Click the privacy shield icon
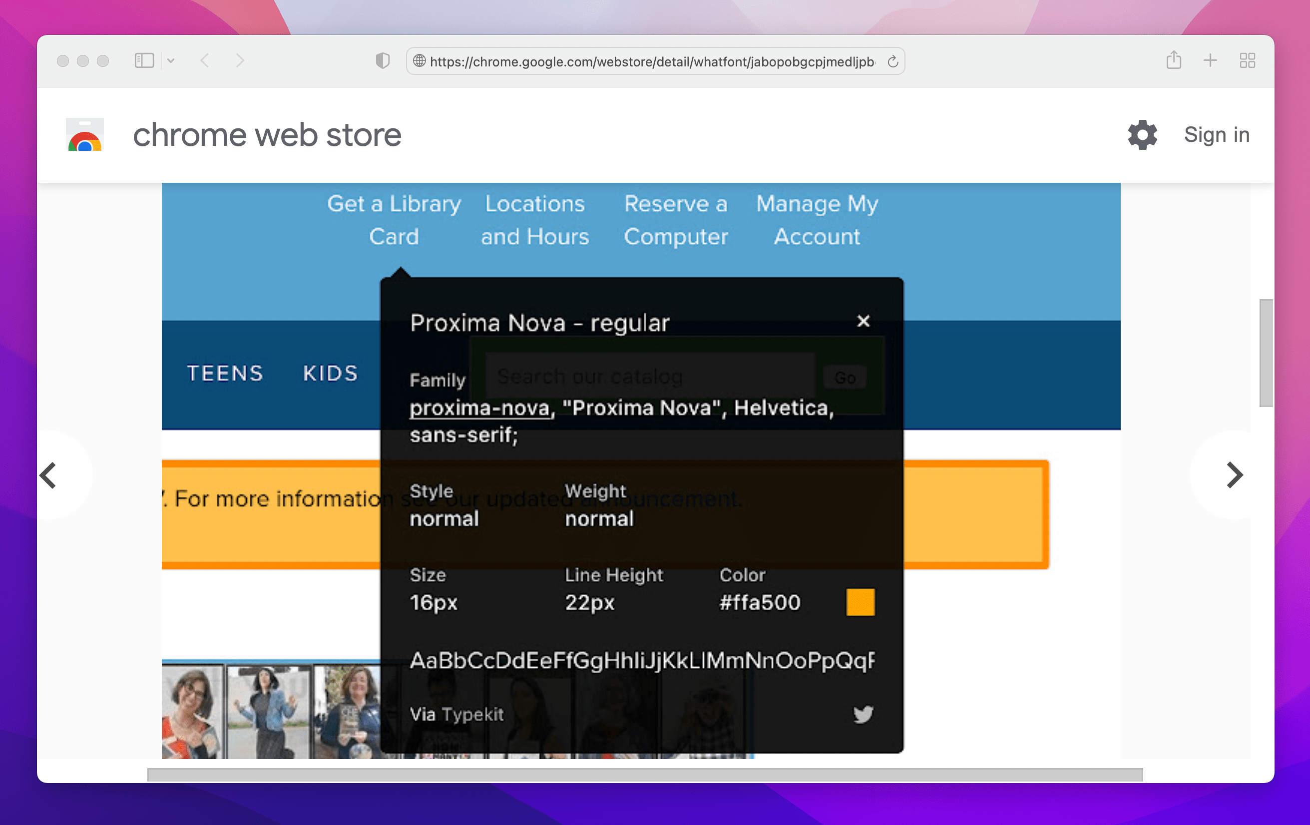Image resolution: width=1310 pixels, height=825 pixels. pyautogui.click(x=383, y=60)
